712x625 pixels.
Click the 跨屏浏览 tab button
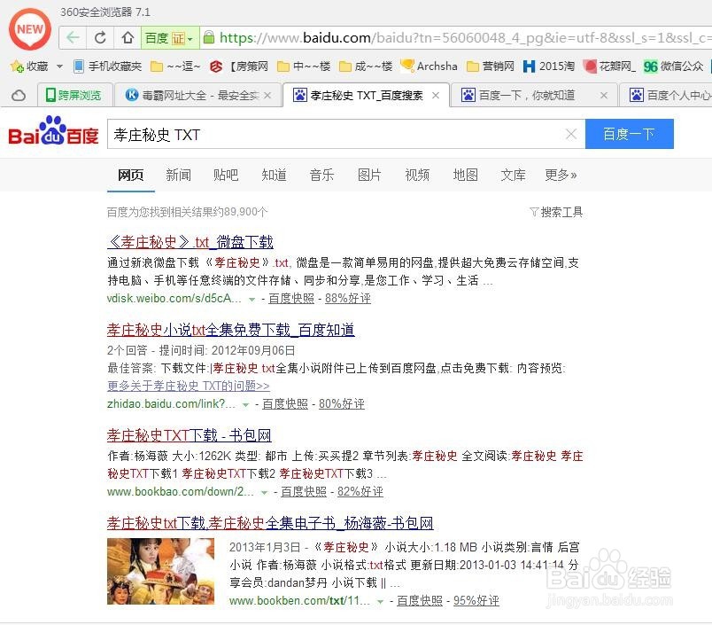click(74, 96)
